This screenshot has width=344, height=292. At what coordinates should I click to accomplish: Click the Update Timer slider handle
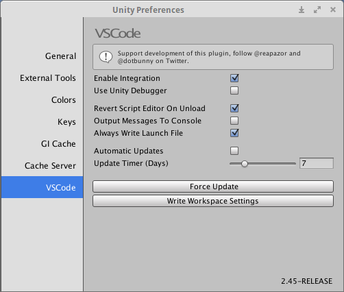point(245,164)
